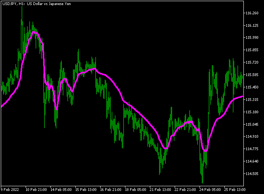Select the 115.450 price label
The image size is (264, 194).
[252, 87]
